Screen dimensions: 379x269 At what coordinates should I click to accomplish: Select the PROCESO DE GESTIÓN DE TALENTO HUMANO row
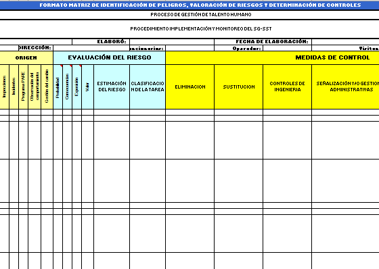click(x=189, y=15)
